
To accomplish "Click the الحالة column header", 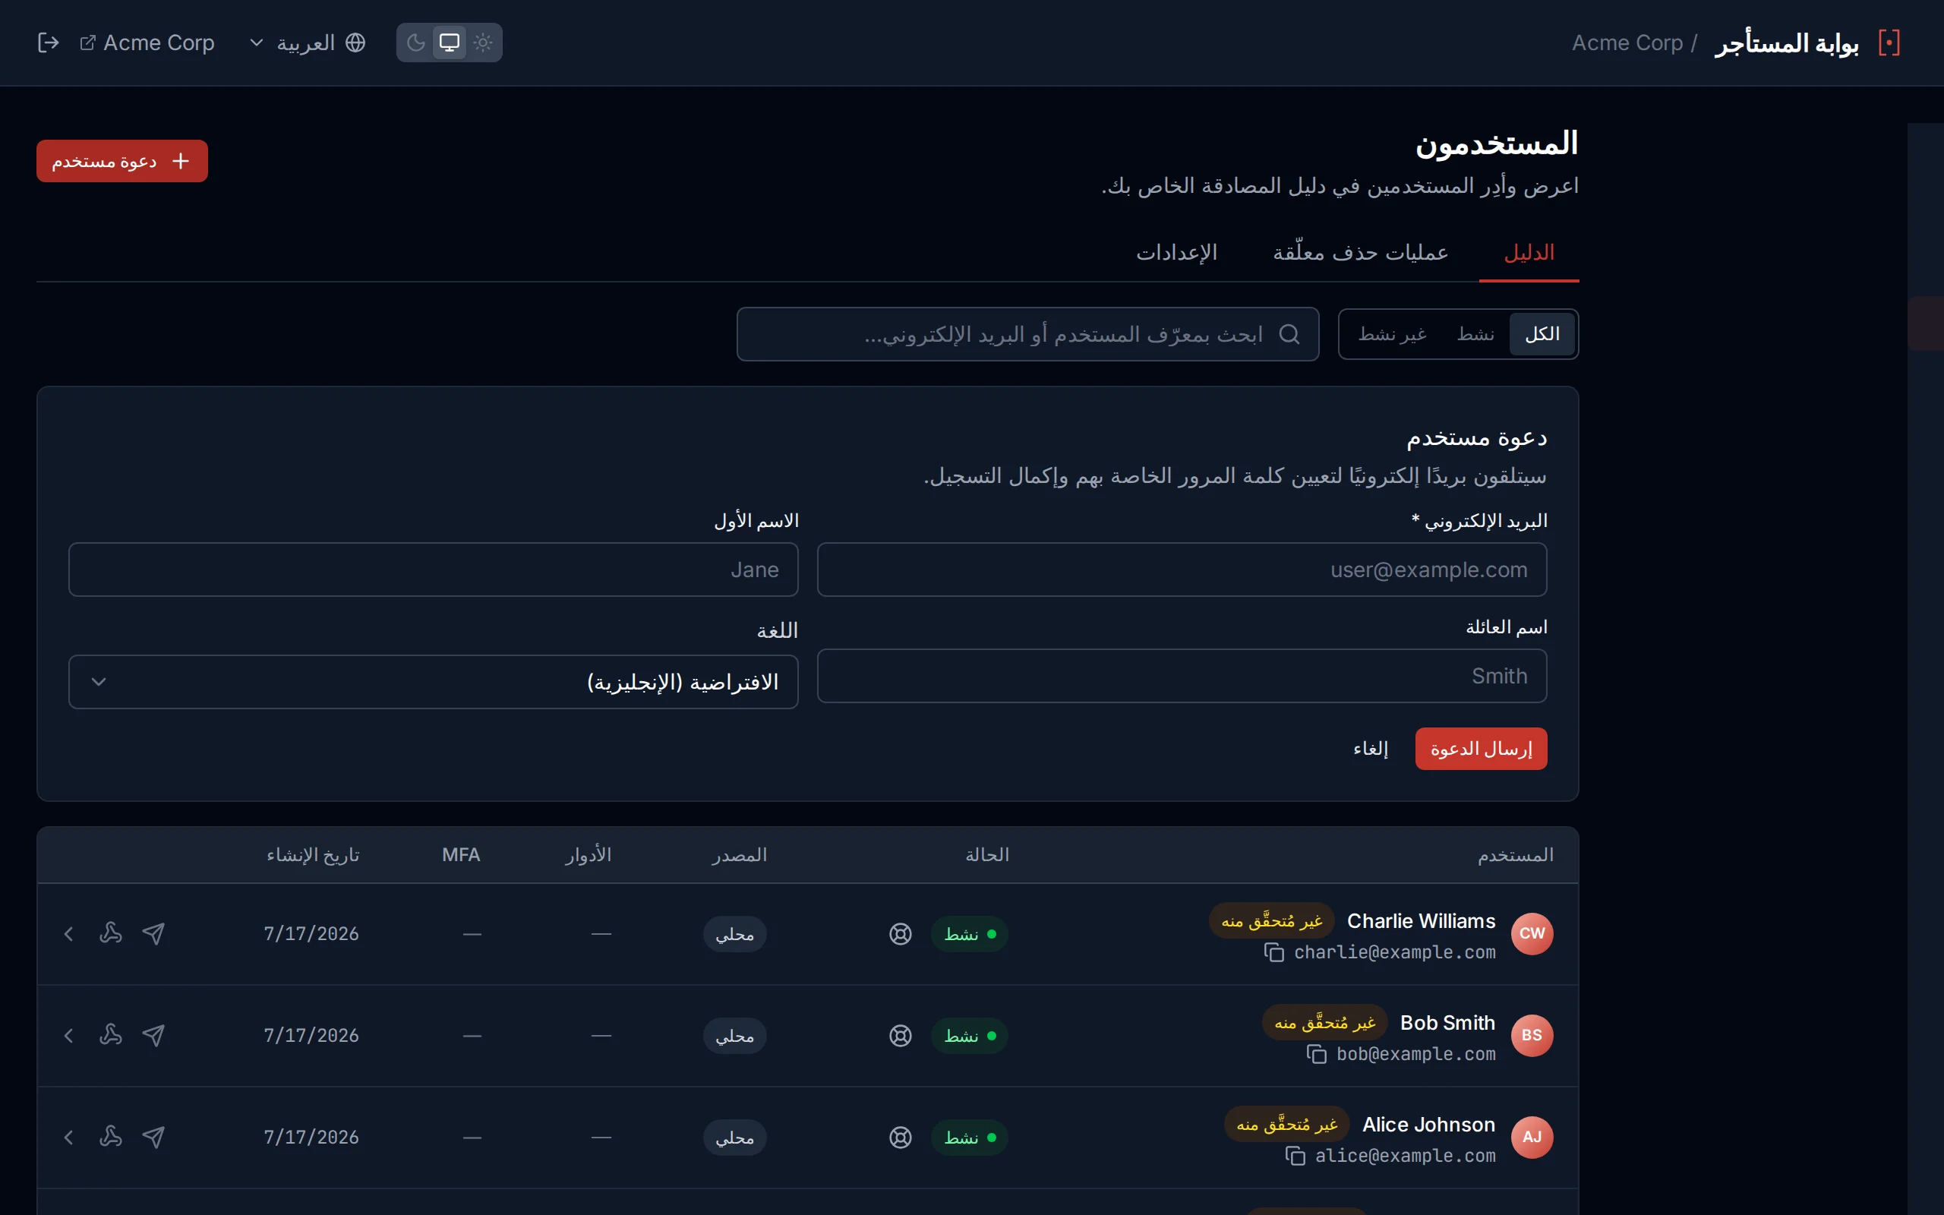I will (x=987, y=855).
